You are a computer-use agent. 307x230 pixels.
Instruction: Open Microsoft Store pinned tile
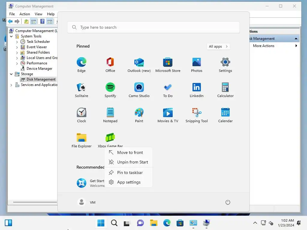coord(168,65)
